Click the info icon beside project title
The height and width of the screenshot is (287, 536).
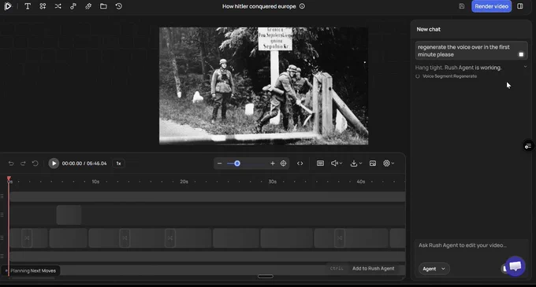click(x=302, y=6)
